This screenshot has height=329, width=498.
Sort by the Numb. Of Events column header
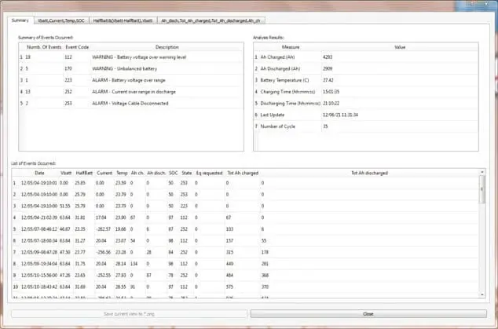tap(44, 47)
